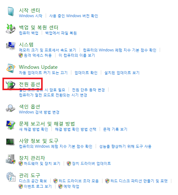The height and width of the screenshot is (195, 178).
Task: Click the 전원 옵션 heading
Action: [30, 84]
